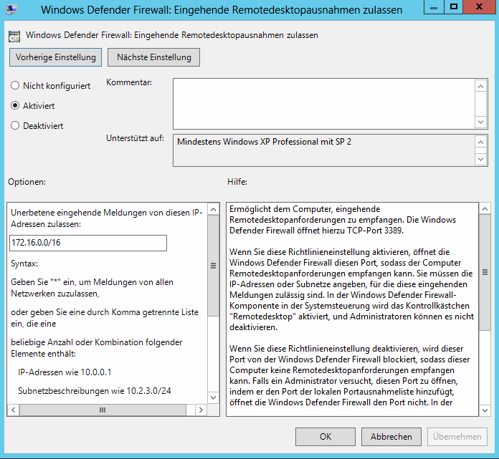Screen dimensions: 499x459
Task: Confirm with the OK button
Action: (325, 436)
